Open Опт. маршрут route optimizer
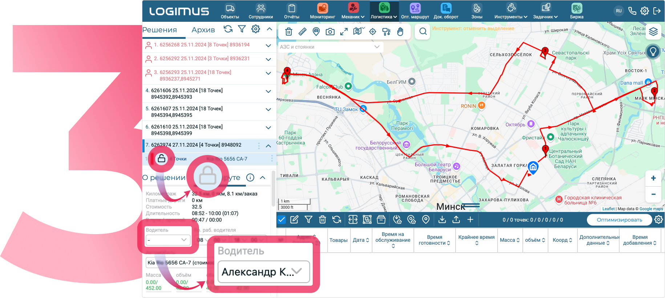 pos(415,11)
